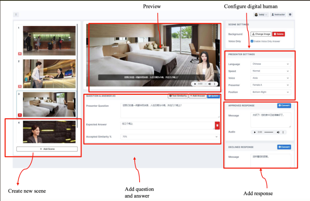The height and width of the screenshot is (201, 310).
Task: Open the Position dropdown showing Bottom-Right
Action: coord(270,92)
